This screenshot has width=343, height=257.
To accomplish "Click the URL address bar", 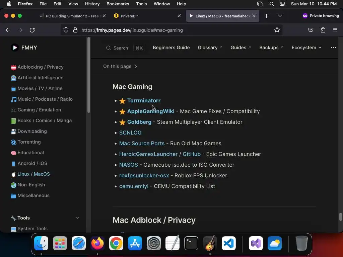I will tap(171, 30).
